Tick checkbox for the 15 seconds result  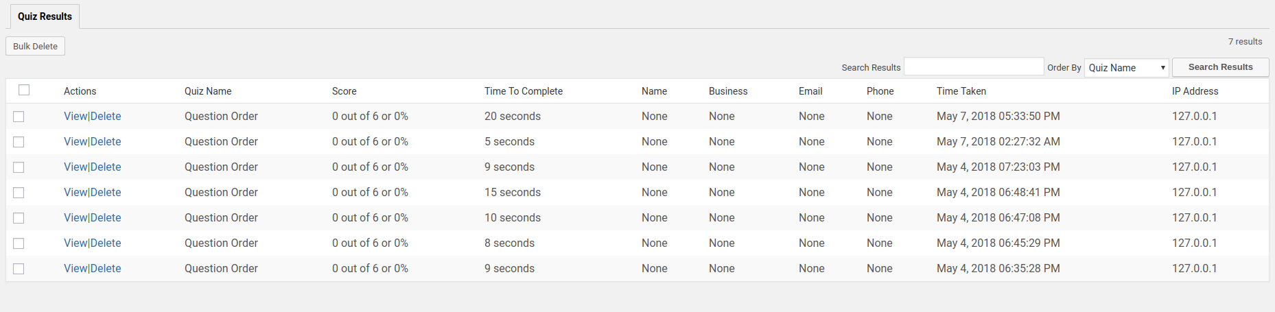click(19, 193)
